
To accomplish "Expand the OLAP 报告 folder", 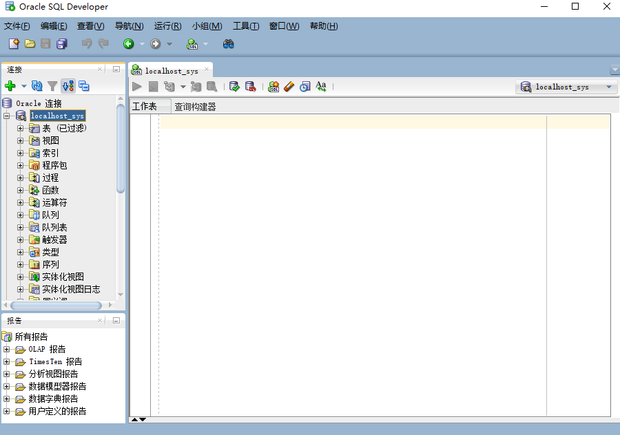I will [x=7, y=349].
